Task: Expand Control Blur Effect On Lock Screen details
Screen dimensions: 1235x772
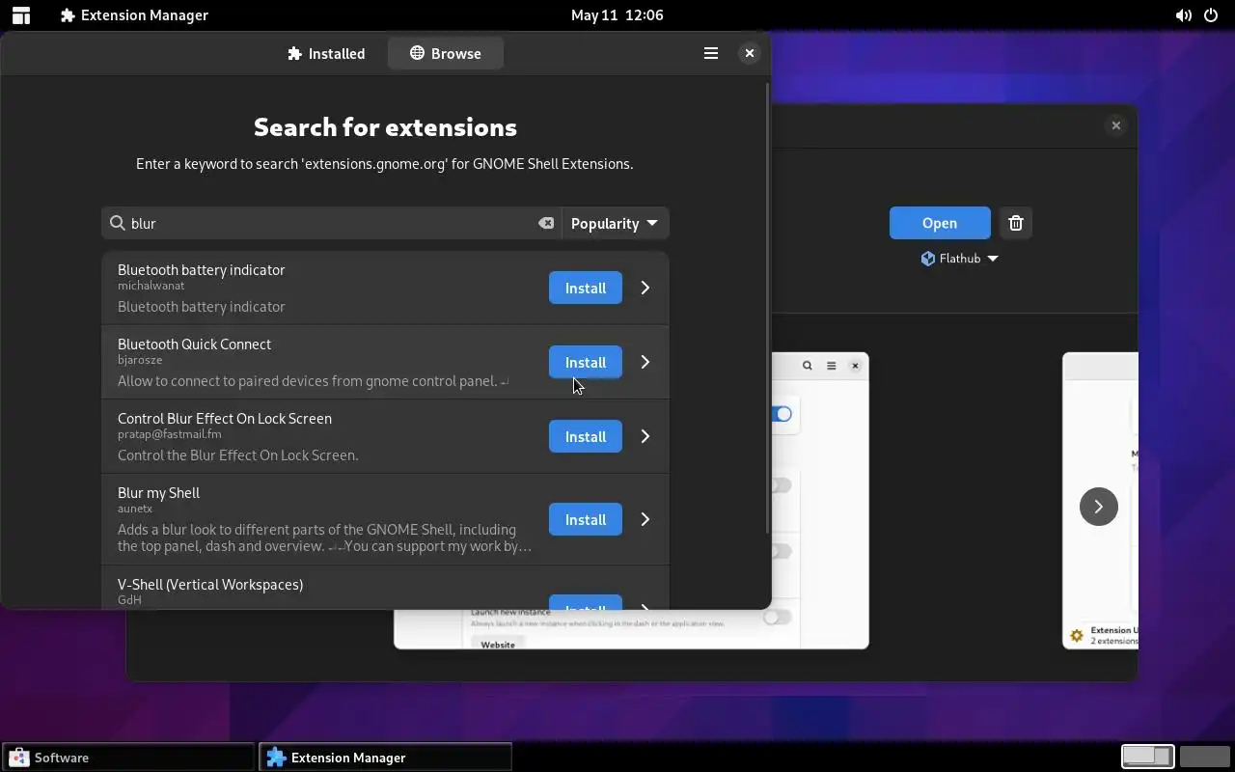Action: [645, 436]
